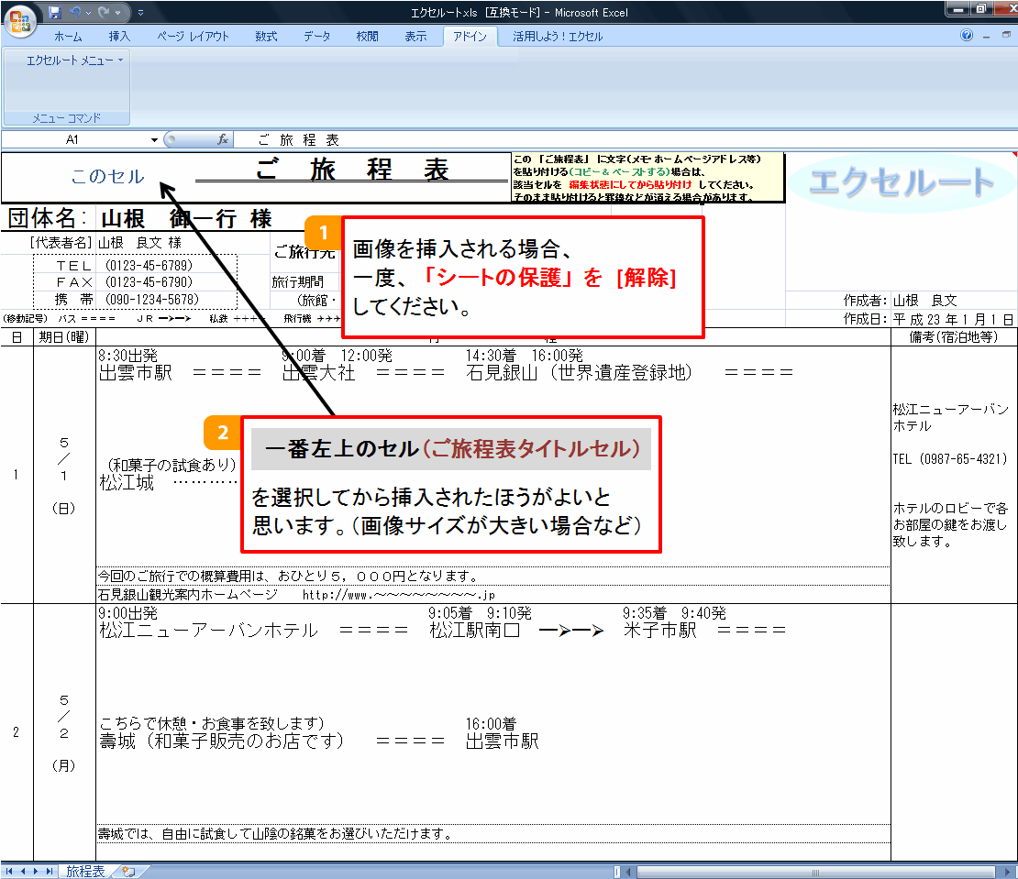This screenshot has height=879, width=1018.
Task: Click the 備考(宿泊地等) column header
Action: 953,336
